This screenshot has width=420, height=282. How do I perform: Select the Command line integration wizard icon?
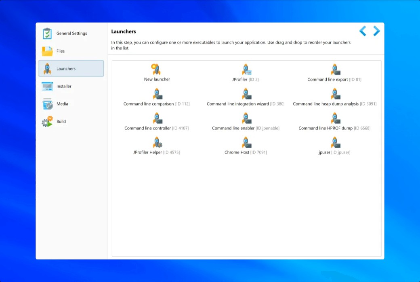point(246,94)
